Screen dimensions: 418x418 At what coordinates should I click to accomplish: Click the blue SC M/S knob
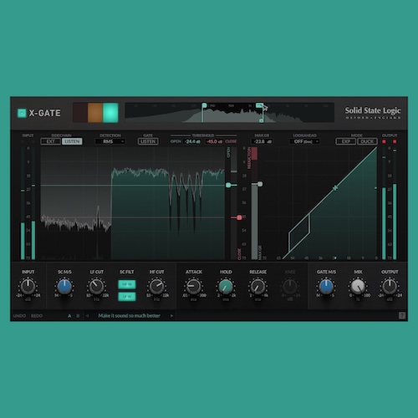pos(64,287)
